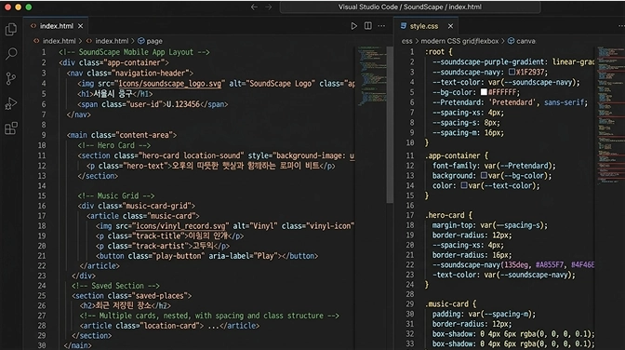Click the #FFFFFF white color swatch

point(484,92)
